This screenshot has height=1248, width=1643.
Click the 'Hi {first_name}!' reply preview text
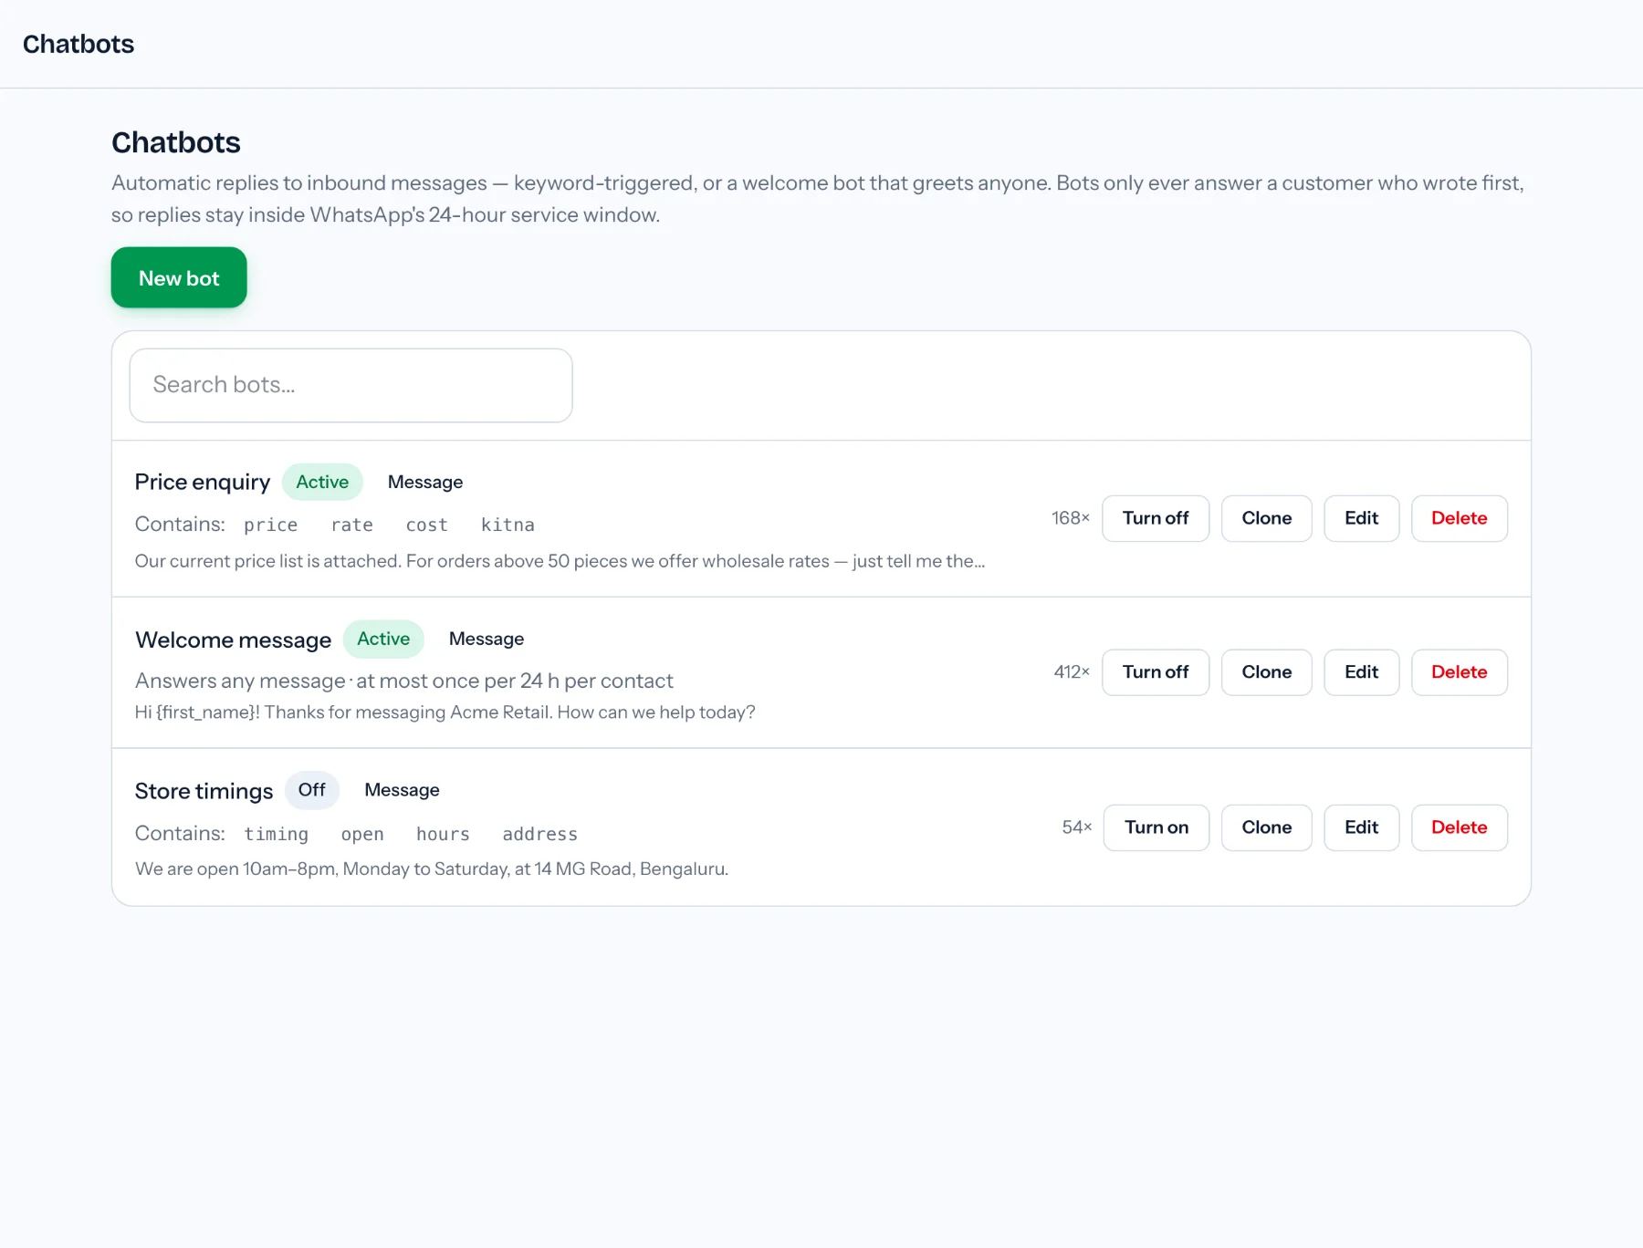tap(445, 712)
